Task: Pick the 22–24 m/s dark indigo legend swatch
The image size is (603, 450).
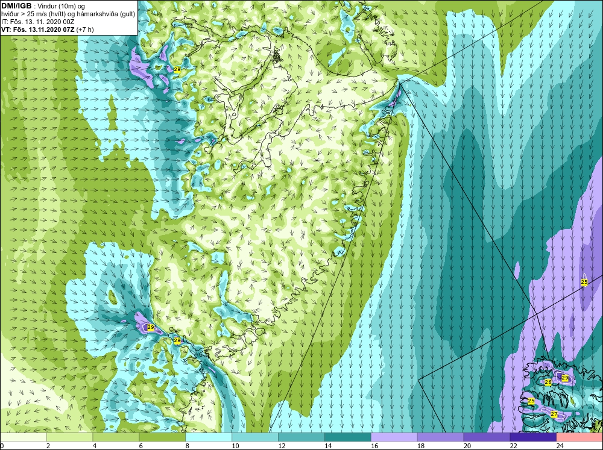Action: (533, 437)
